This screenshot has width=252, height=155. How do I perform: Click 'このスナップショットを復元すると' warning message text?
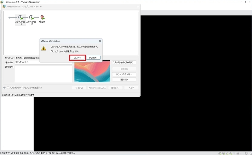click(74, 47)
